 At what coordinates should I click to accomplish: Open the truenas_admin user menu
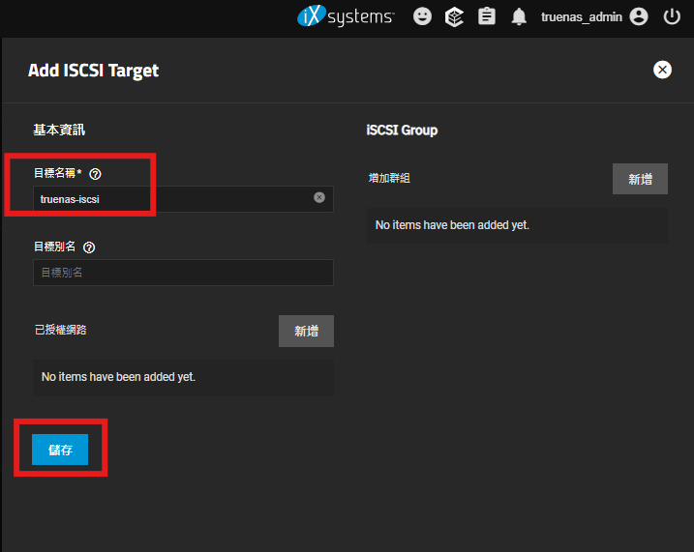pyautogui.click(x=583, y=16)
